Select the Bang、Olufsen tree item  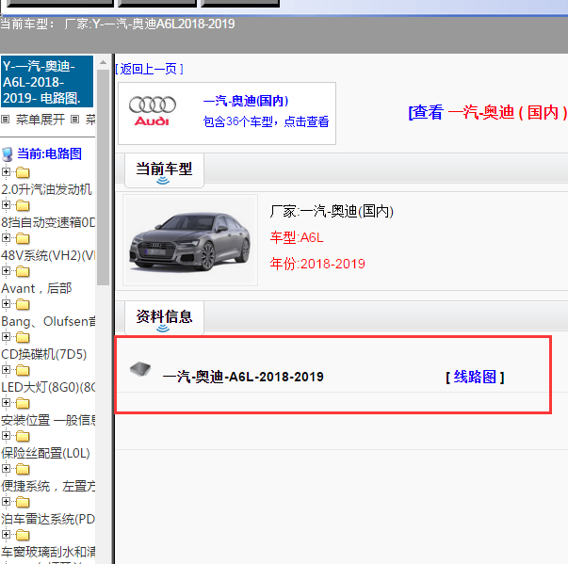coord(48,321)
